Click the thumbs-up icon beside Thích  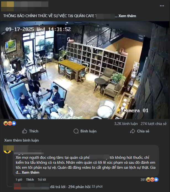(24, 131)
